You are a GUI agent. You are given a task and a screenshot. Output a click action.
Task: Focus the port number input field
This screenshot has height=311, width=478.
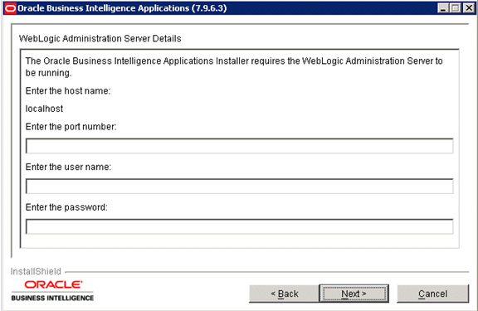239,146
